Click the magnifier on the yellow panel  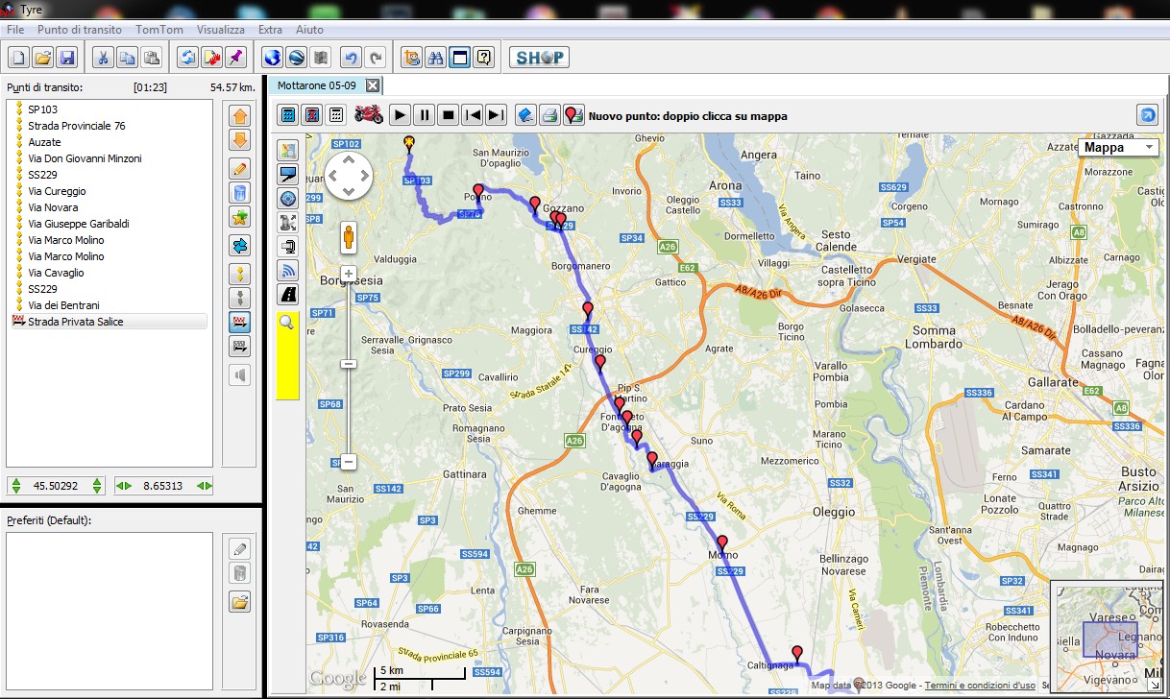[286, 324]
